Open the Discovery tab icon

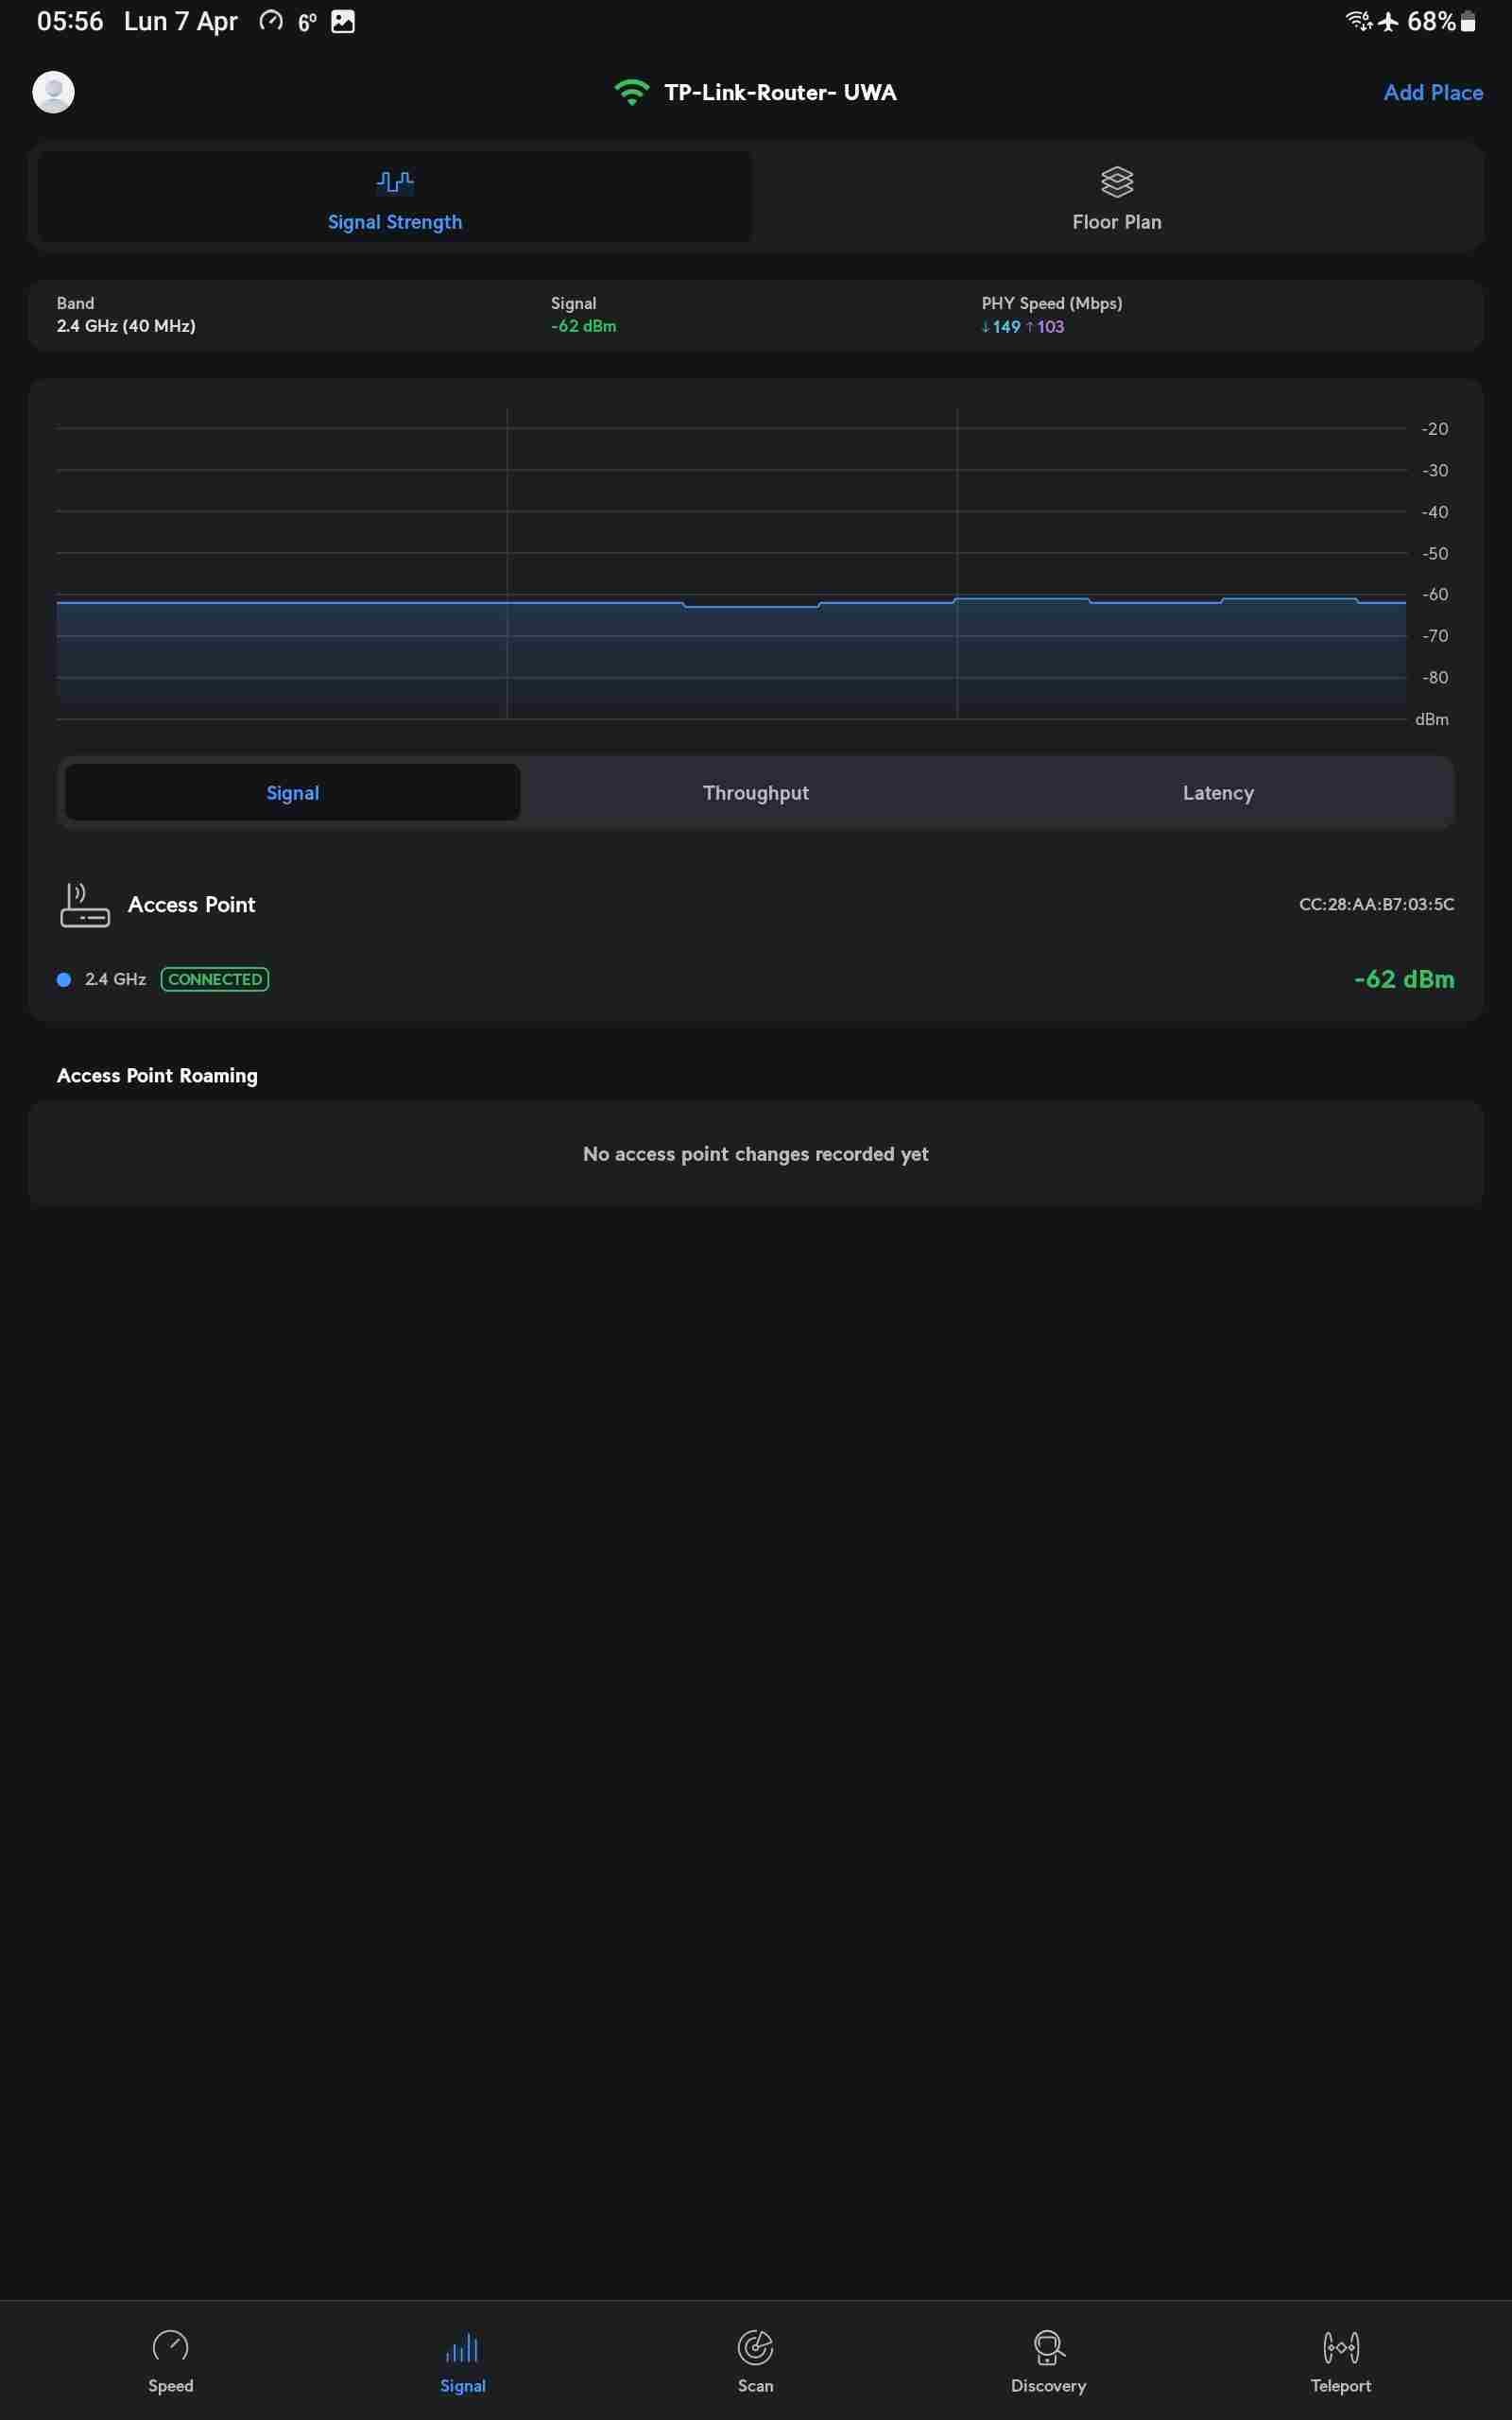point(1048,2346)
